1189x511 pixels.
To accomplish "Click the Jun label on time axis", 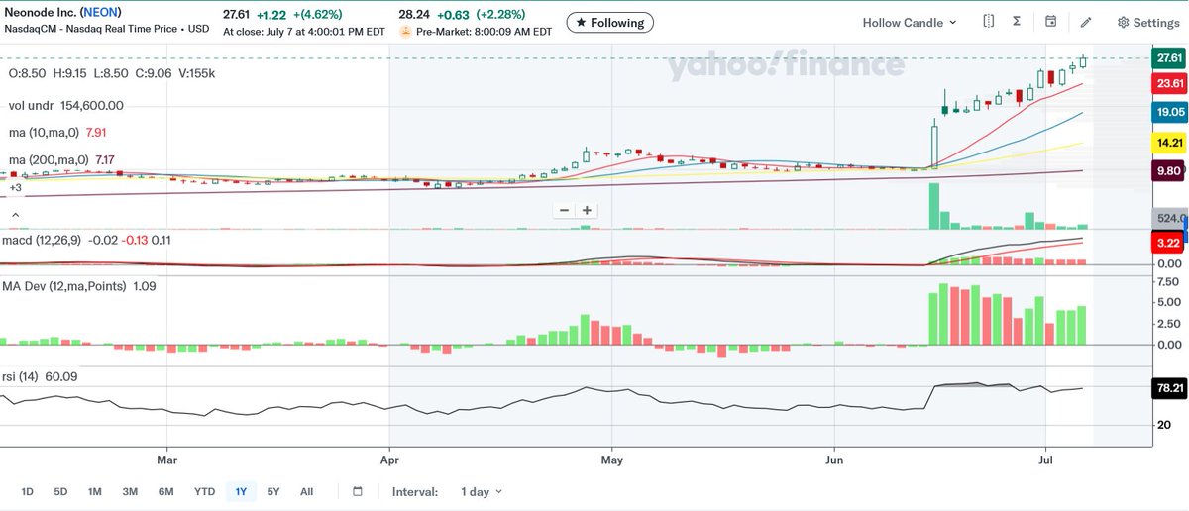I will click(834, 460).
